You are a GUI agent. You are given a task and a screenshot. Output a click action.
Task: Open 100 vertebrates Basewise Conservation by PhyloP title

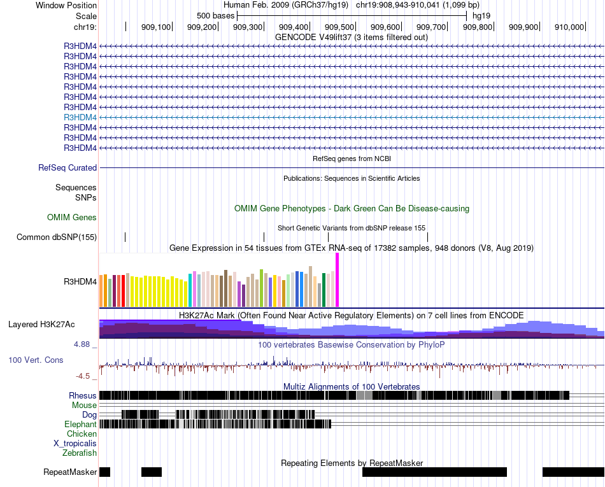point(352,344)
